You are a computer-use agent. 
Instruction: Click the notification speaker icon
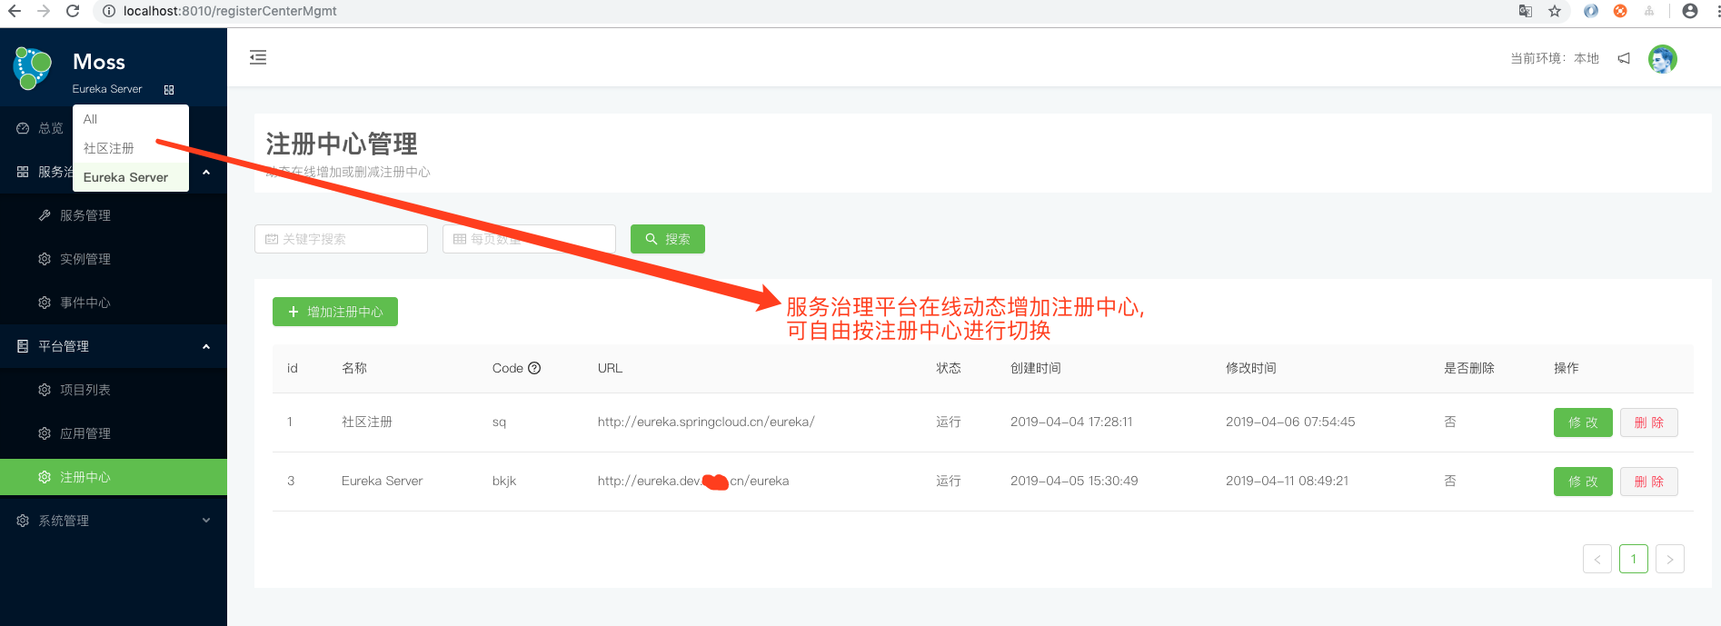click(1624, 58)
